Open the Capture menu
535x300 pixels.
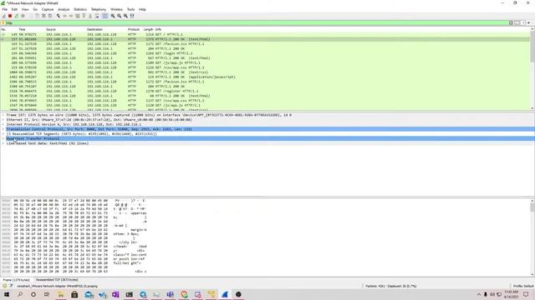pyautogui.click(x=48, y=9)
